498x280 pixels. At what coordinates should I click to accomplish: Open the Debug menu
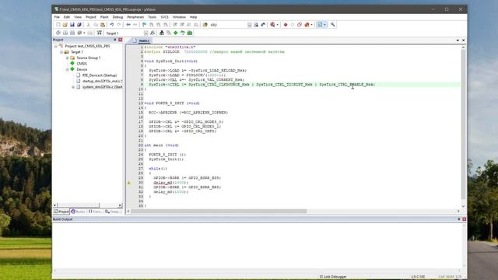click(117, 17)
